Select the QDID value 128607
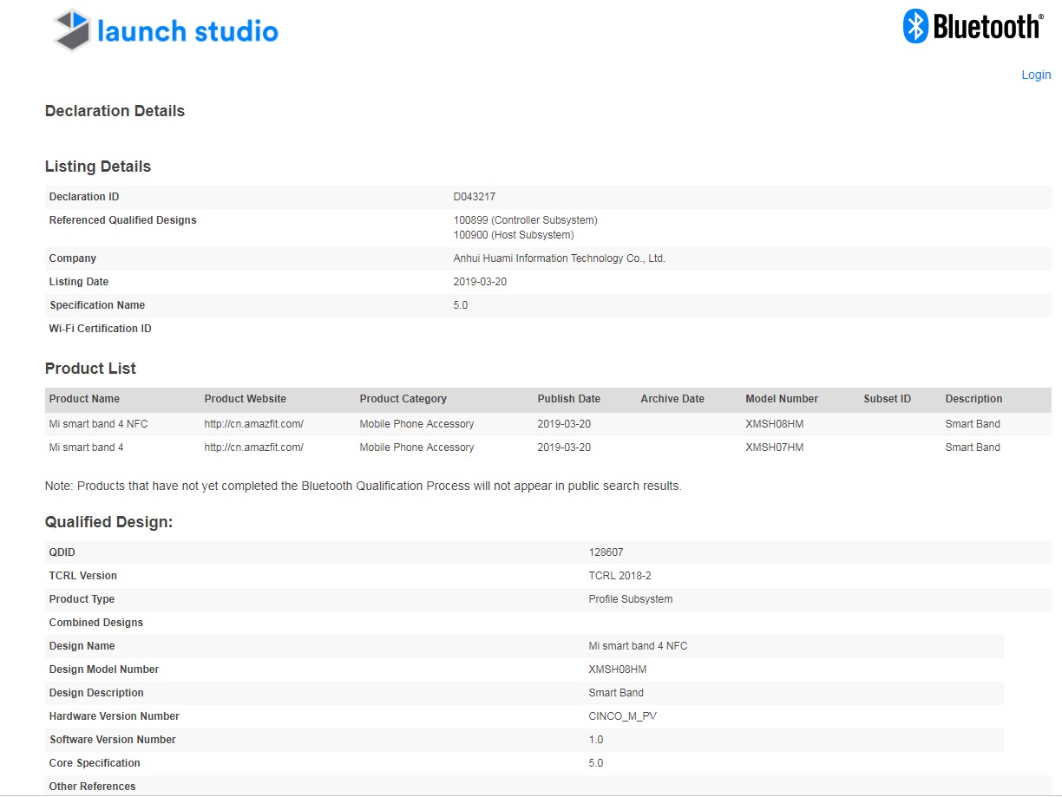Screen dimensions: 1062x797 pyautogui.click(x=606, y=552)
